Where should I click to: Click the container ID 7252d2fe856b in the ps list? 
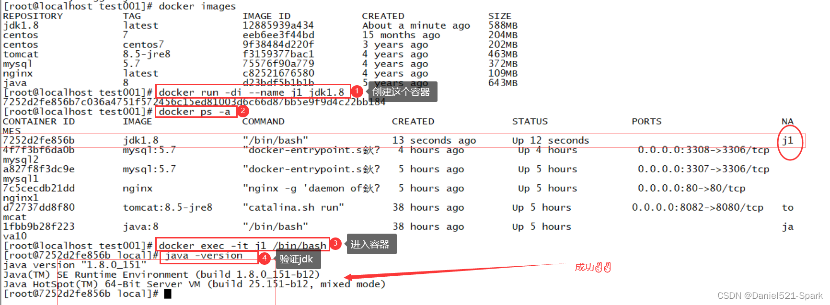point(39,140)
